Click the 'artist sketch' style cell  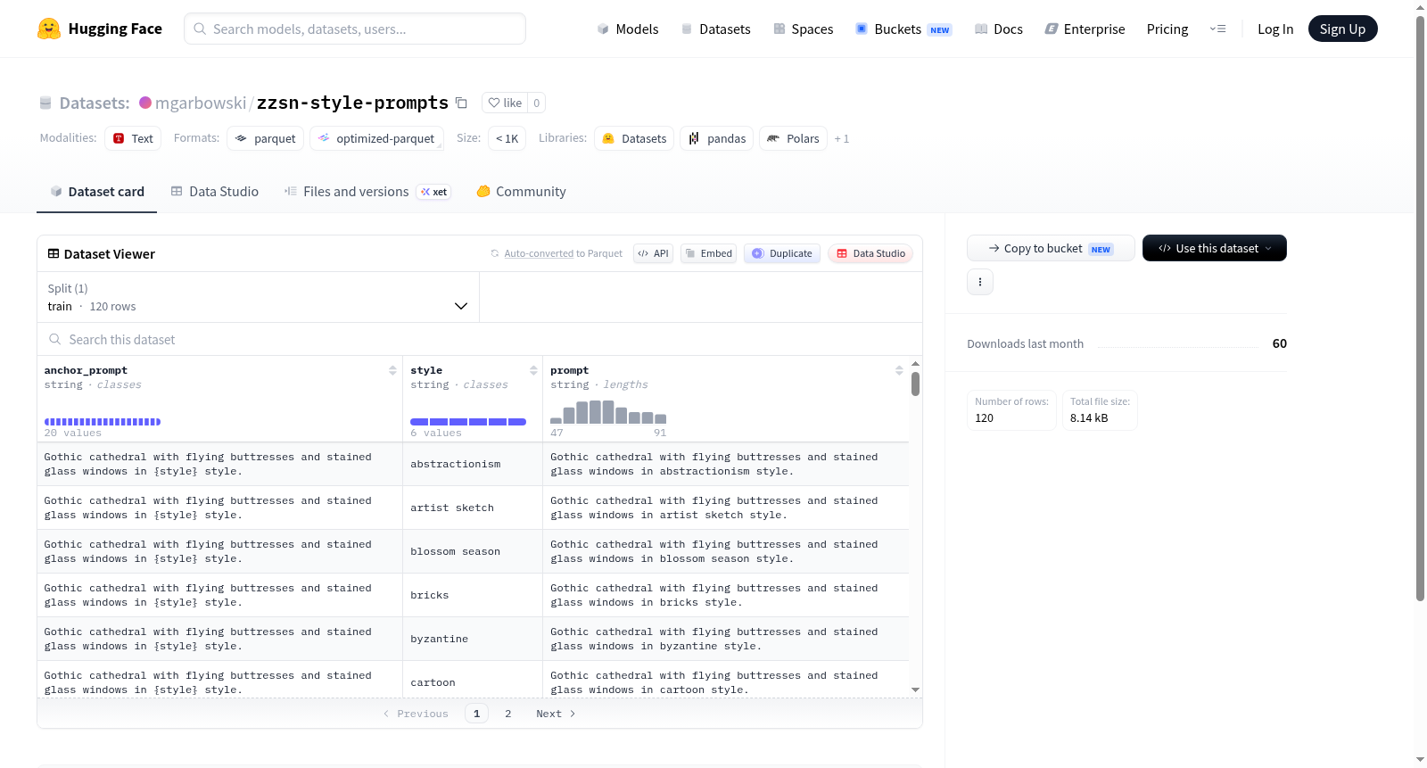click(x=473, y=508)
